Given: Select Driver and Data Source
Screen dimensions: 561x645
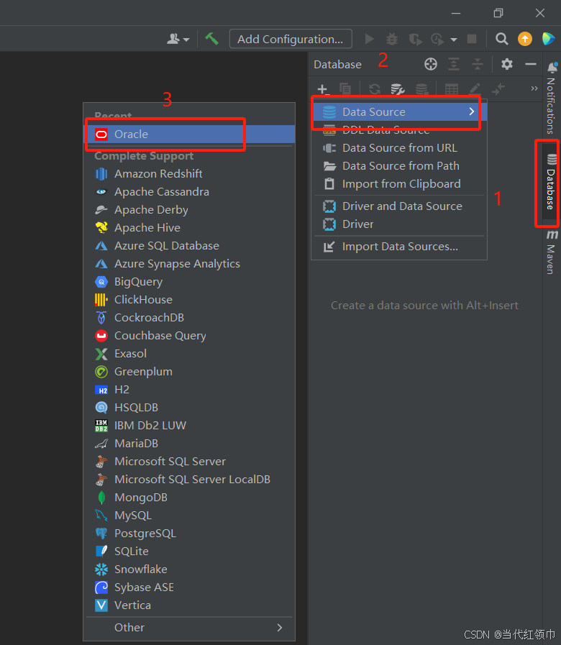Looking at the screenshot, I should [x=399, y=206].
